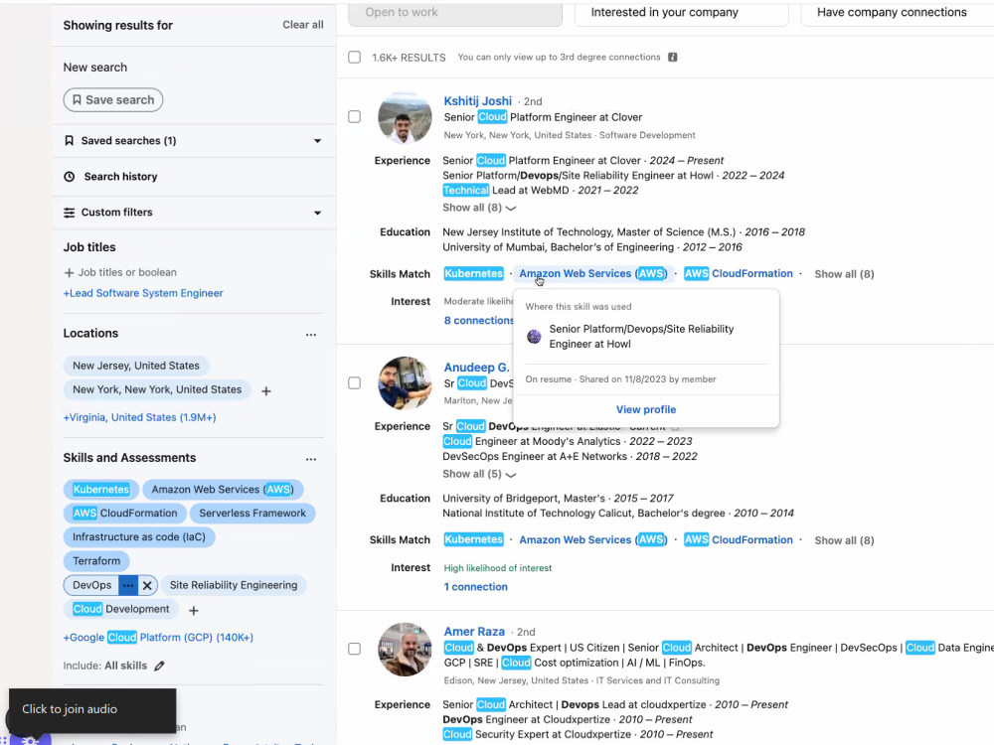Click Kubernetes chip in Skills and Assessments
Viewport: 994px width, 745px height.
(x=100, y=490)
